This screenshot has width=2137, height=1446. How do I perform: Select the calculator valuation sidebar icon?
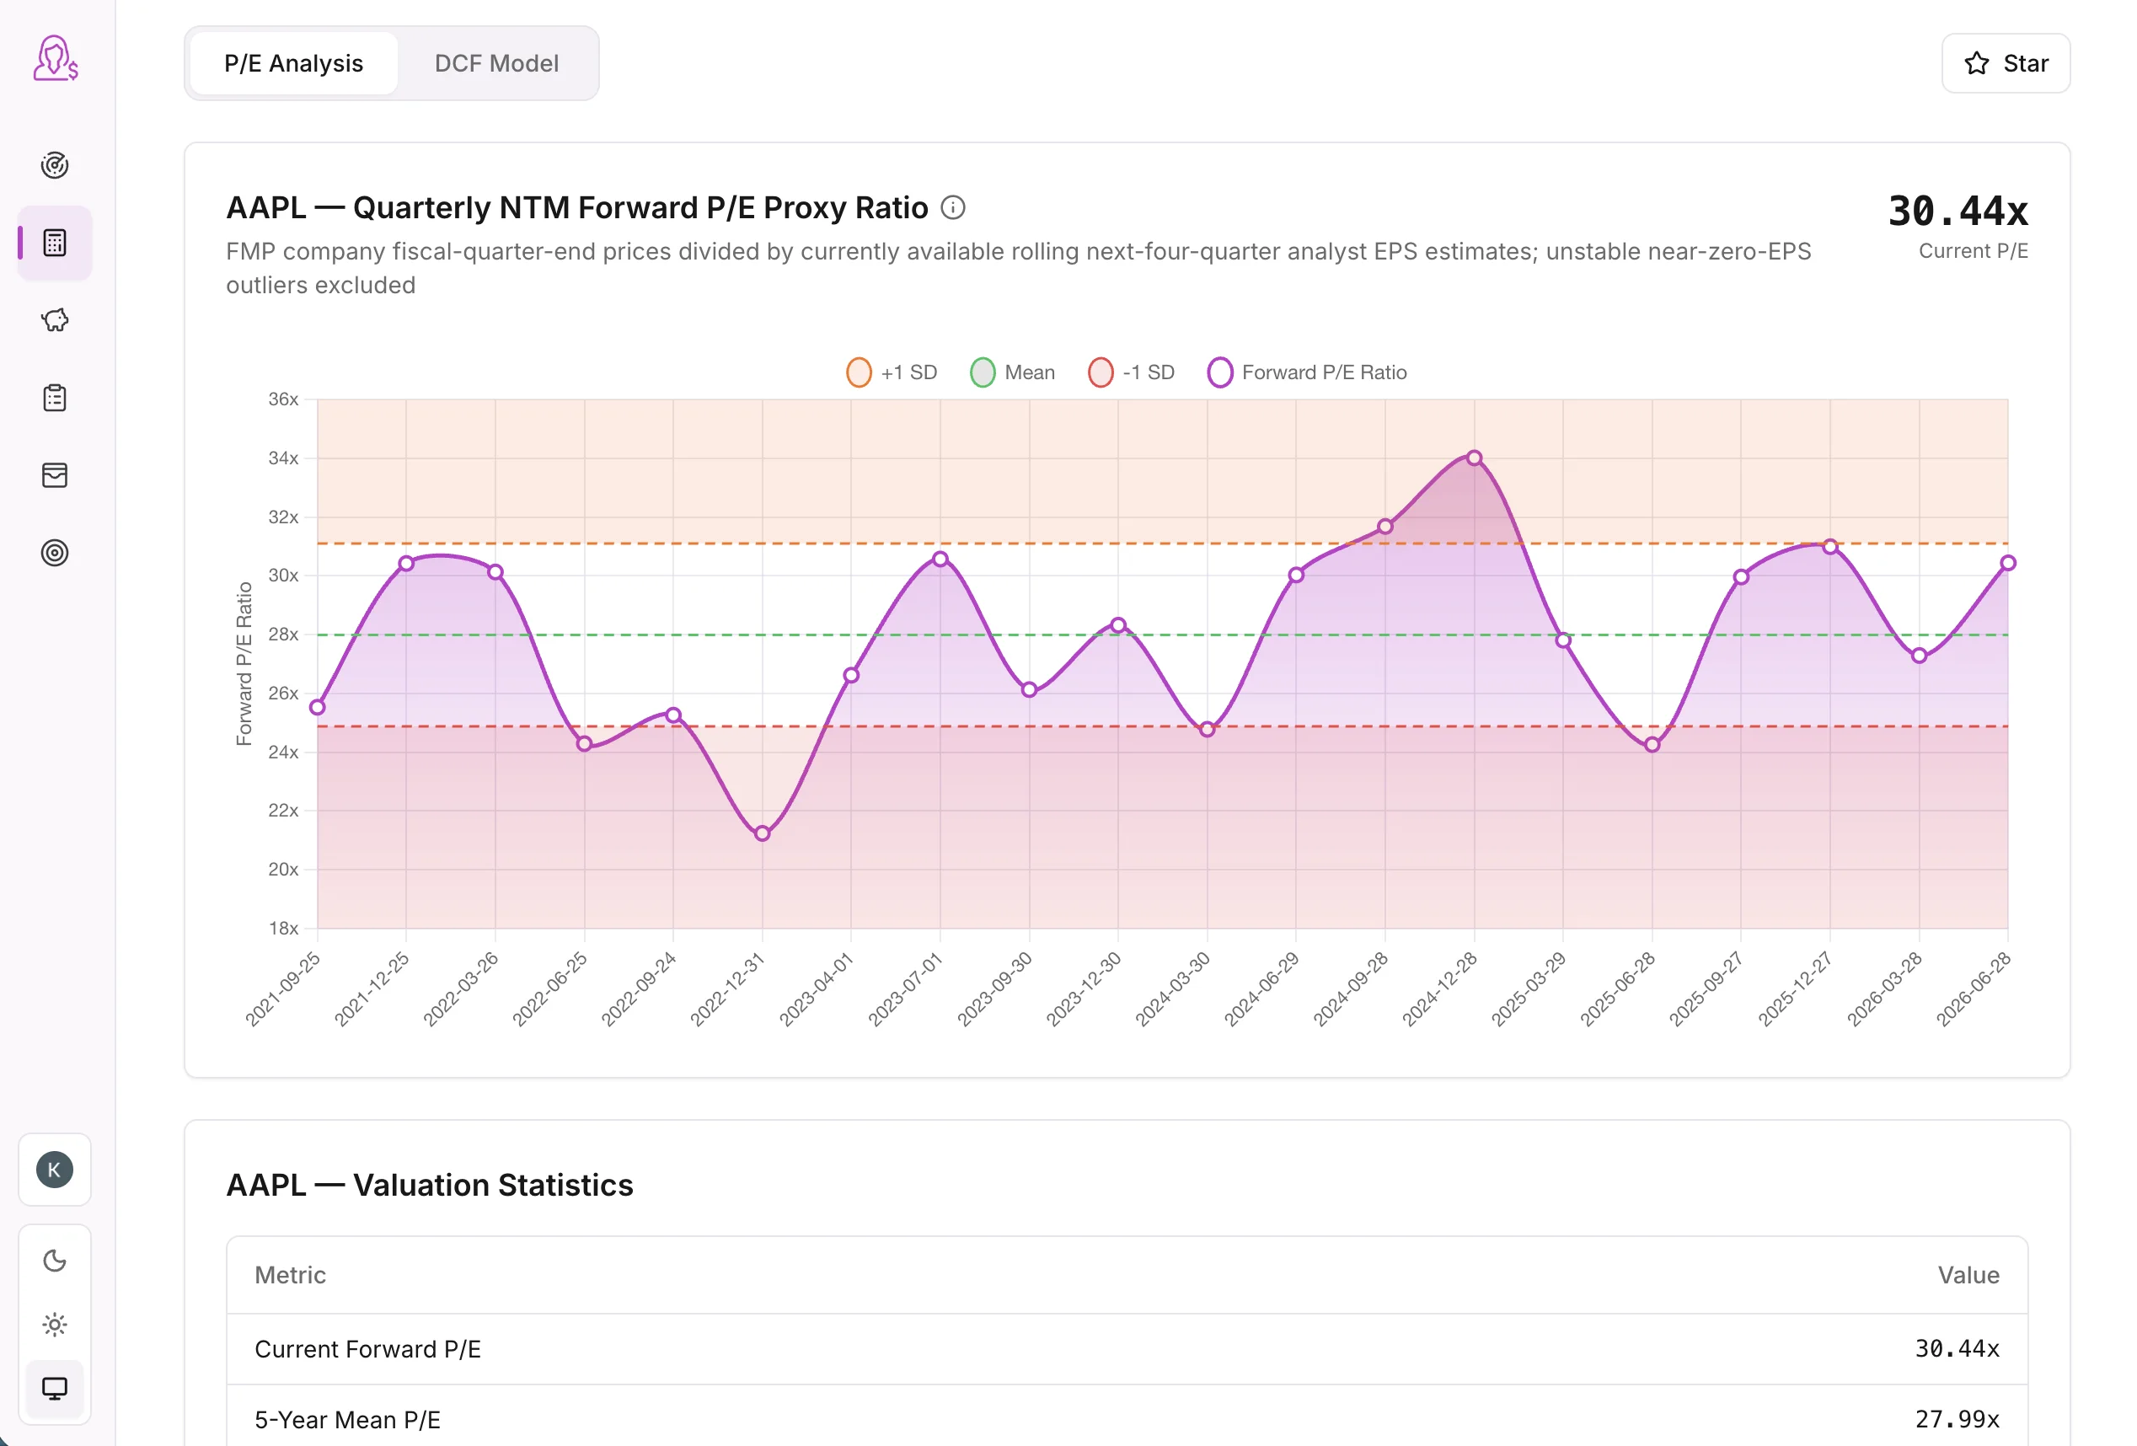55,243
